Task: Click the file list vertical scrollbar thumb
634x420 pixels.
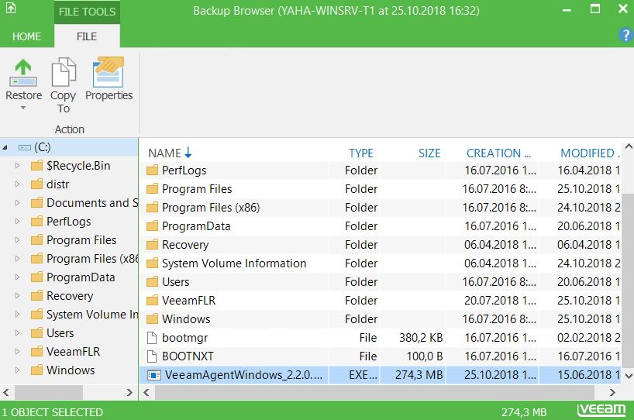Action: tap(628, 283)
